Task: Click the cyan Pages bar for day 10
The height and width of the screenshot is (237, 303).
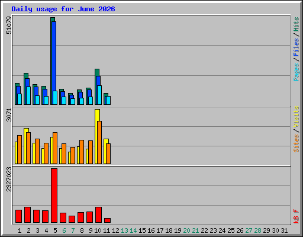Action: (x=99, y=95)
